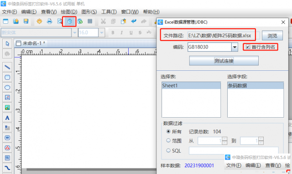Click the 测试连接 button

(x=224, y=61)
